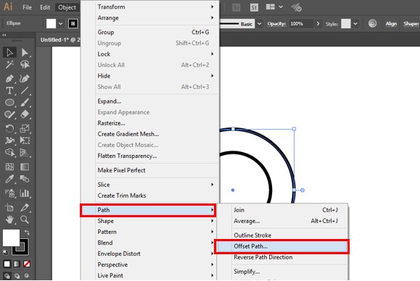Select the Type tool

[x=10, y=91]
